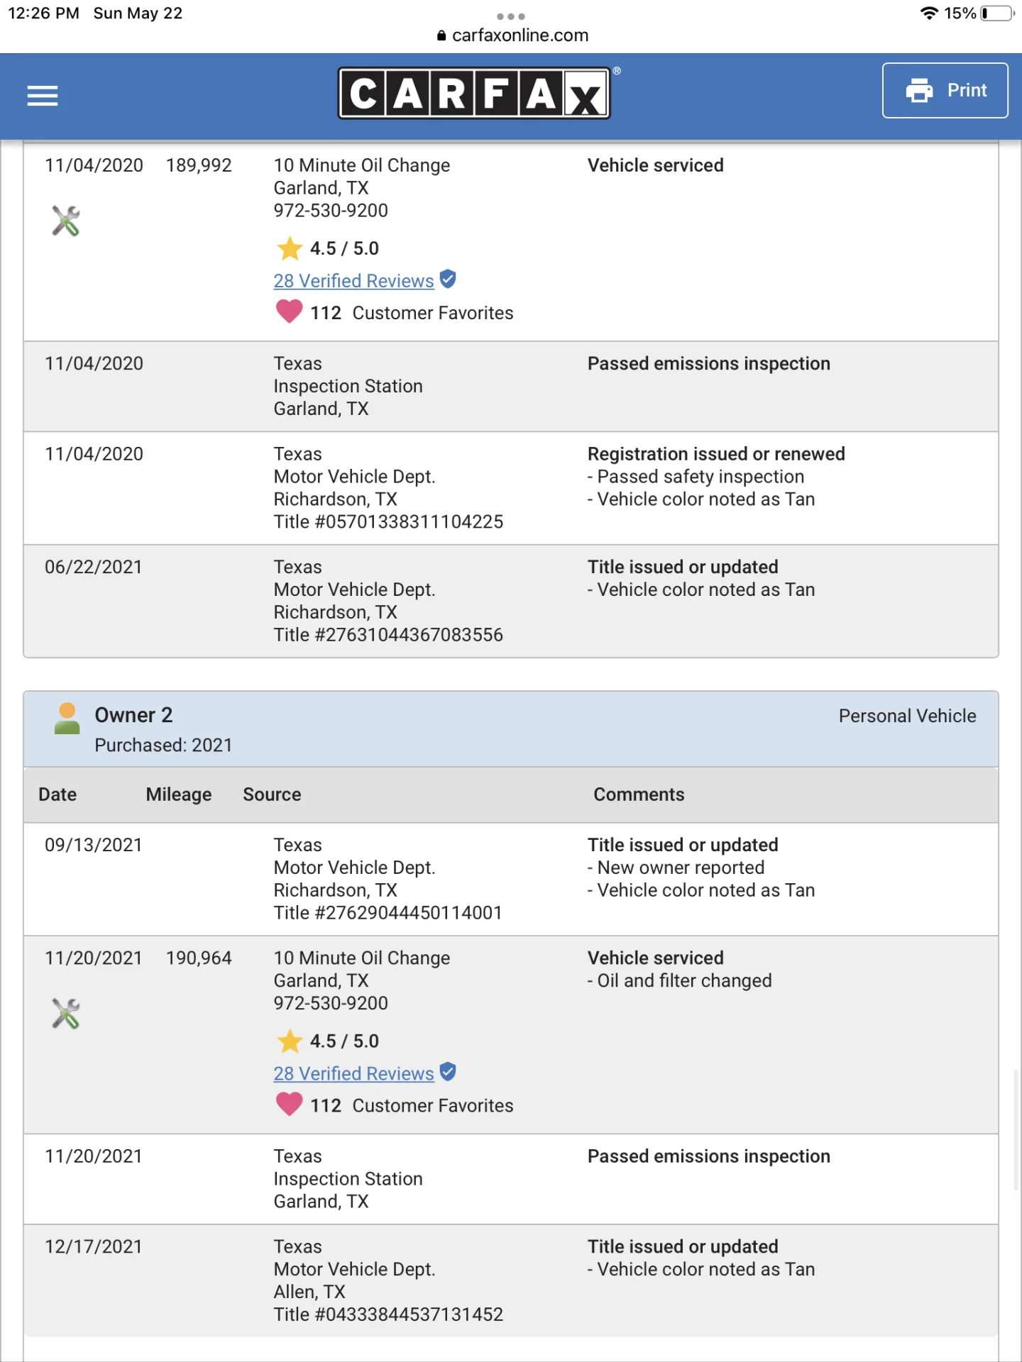
Task: Select the Owner 2 section header
Action: pyautogui.click(x=133, y=715)
